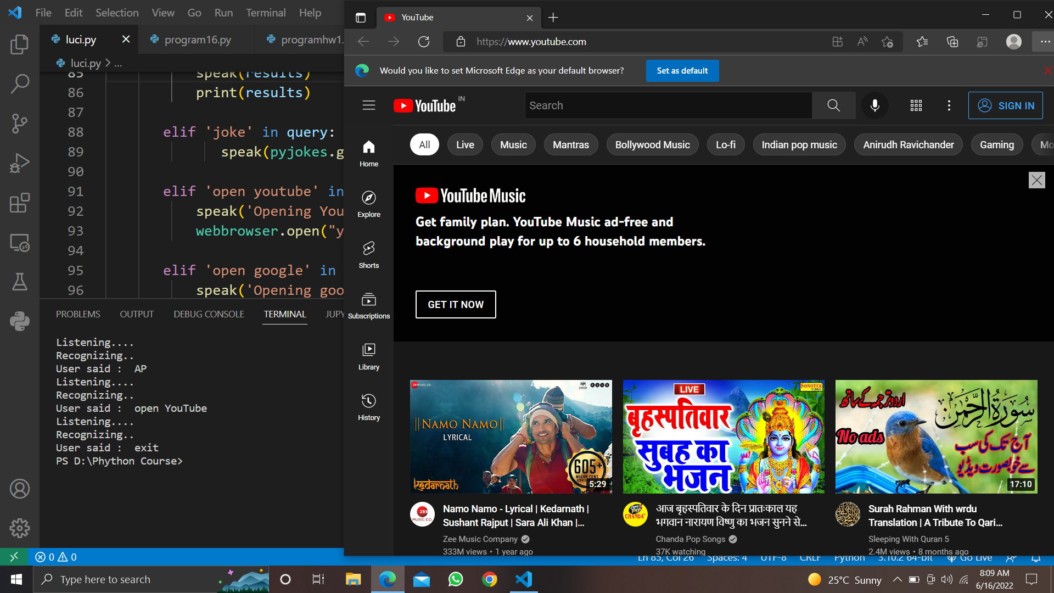Open YouTube Library in sidebar
1054x593 pixels.
coord(369,356)
